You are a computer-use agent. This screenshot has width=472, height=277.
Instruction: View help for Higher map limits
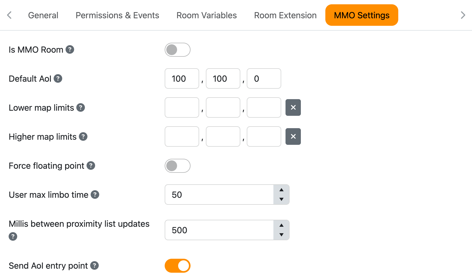coord(84,137)
